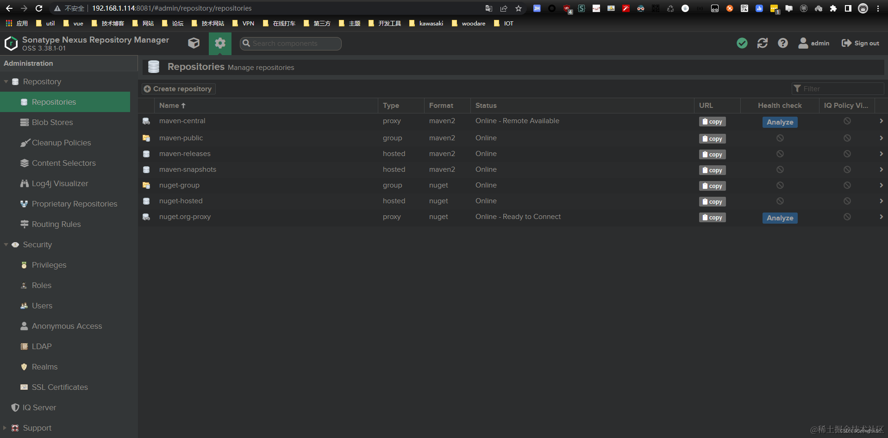Screen dimensions: 888x438
Task: Open the Help question mark icon
Action: (x=783, y=43)
